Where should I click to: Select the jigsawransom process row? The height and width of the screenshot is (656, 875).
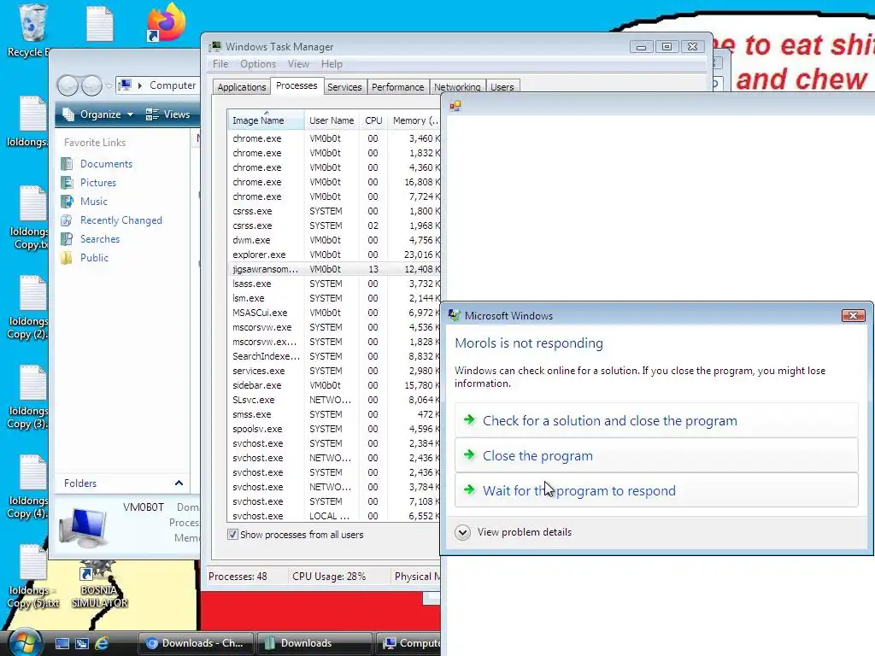pos(334,269)
